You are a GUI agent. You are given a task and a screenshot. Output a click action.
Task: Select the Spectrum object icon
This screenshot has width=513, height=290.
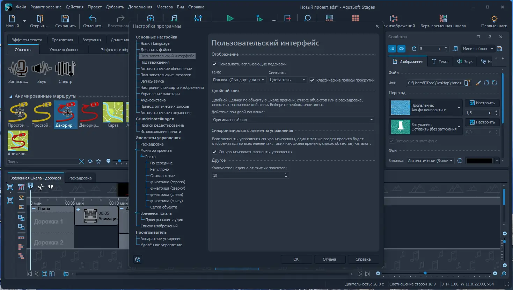click(65, 69)
